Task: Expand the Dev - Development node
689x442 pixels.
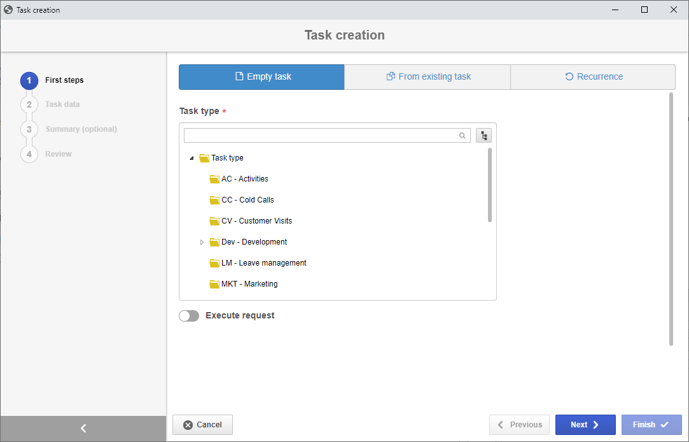Action: coord(202,242)
